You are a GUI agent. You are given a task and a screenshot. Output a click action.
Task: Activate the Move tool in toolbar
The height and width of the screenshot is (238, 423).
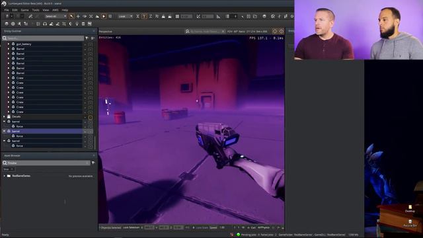coord(78,17)
